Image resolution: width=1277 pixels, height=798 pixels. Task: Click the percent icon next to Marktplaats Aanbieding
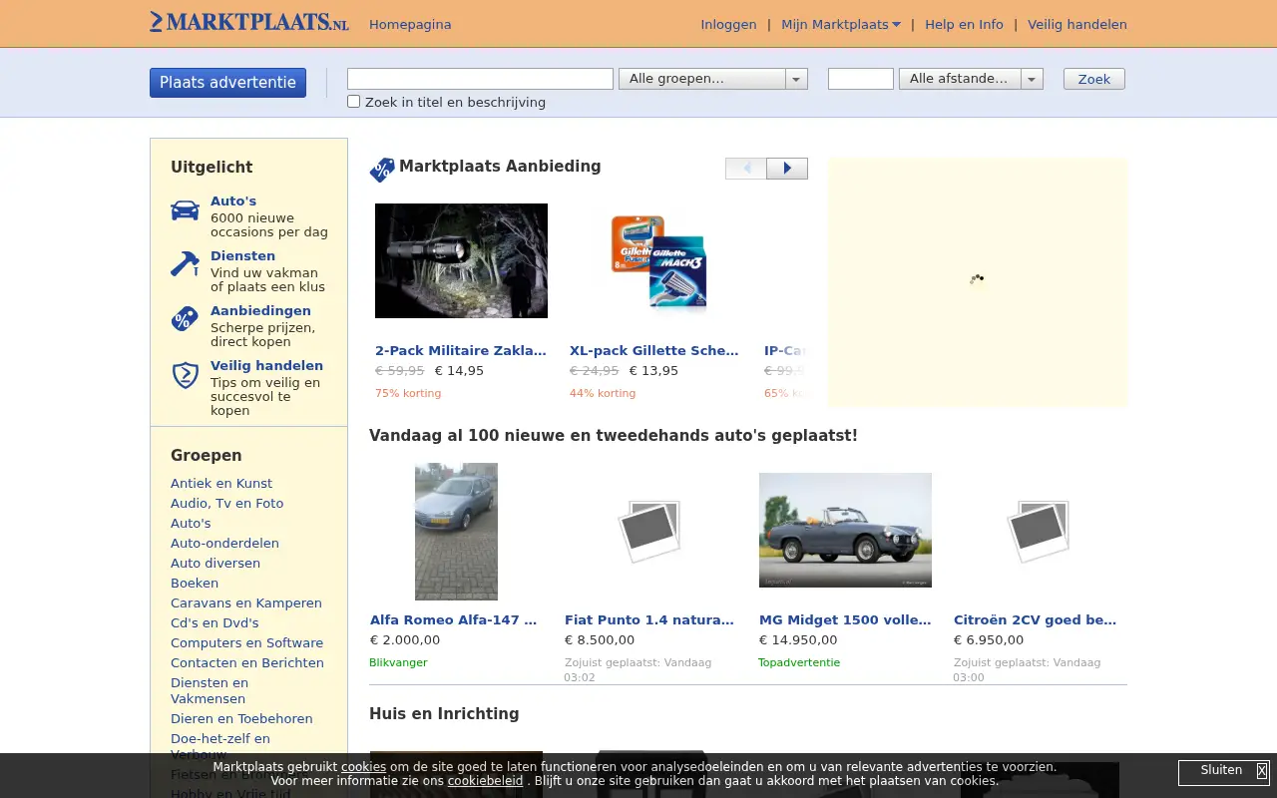tap(382, 170)
